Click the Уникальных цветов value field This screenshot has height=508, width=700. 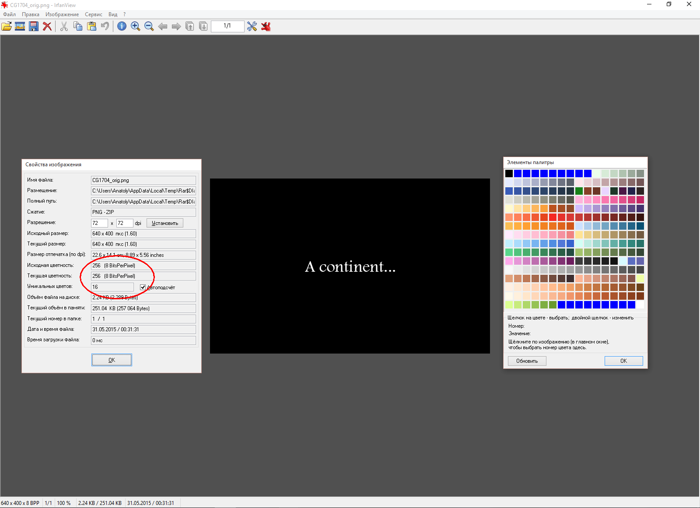[x=112, y=287]
